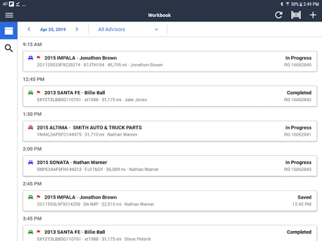Select the calendar view in sidebar

pyautogui.click(x=9, y=31)
